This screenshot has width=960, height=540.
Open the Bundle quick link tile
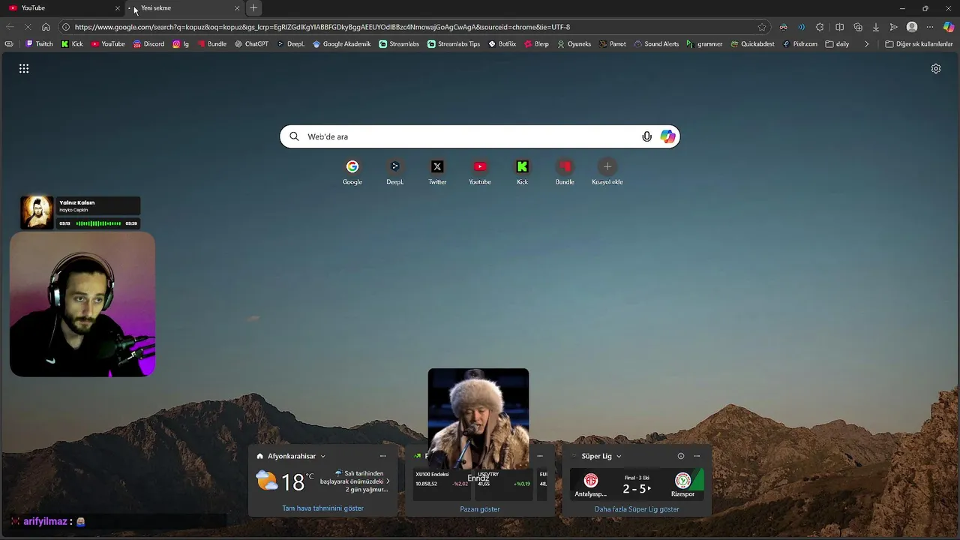coord(565,172)
